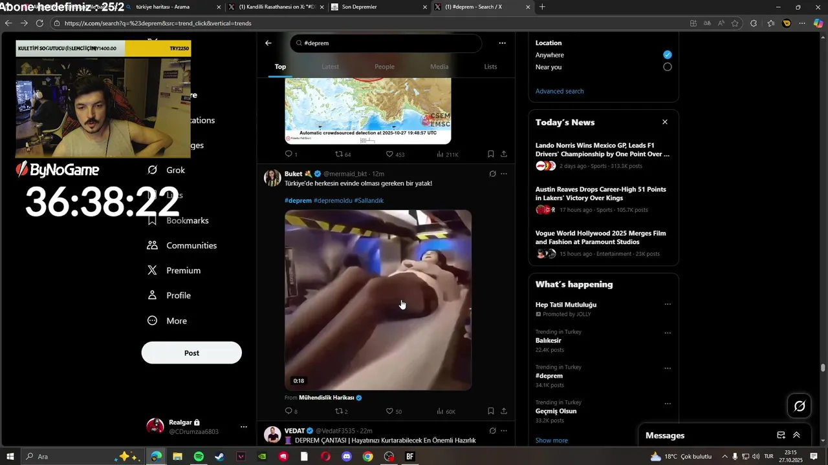Like Buket's post with 50 likes

click(x=394, y=411)
